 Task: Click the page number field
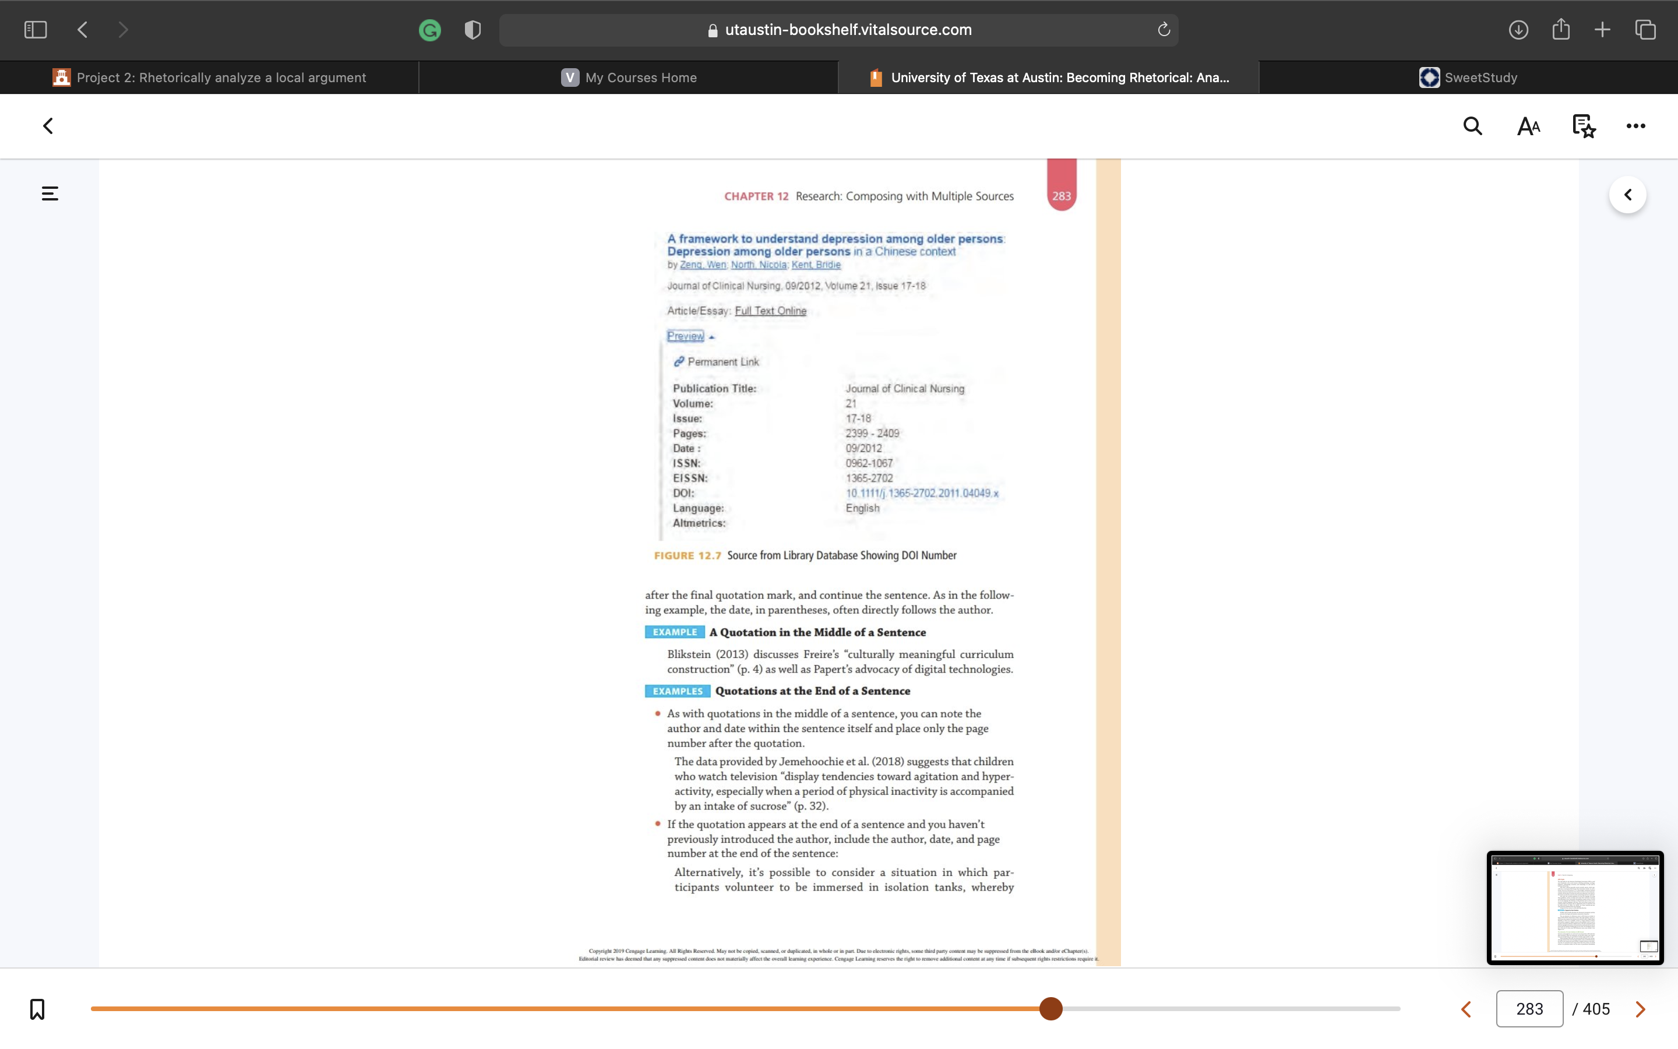point(1529,1009)
